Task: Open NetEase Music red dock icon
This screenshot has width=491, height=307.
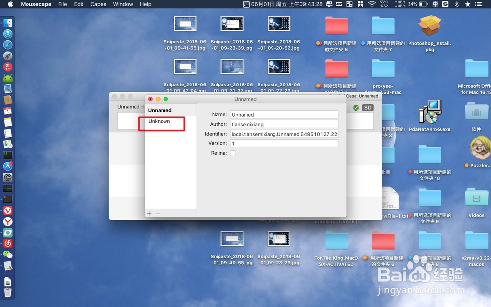Action: coord(8,244)
